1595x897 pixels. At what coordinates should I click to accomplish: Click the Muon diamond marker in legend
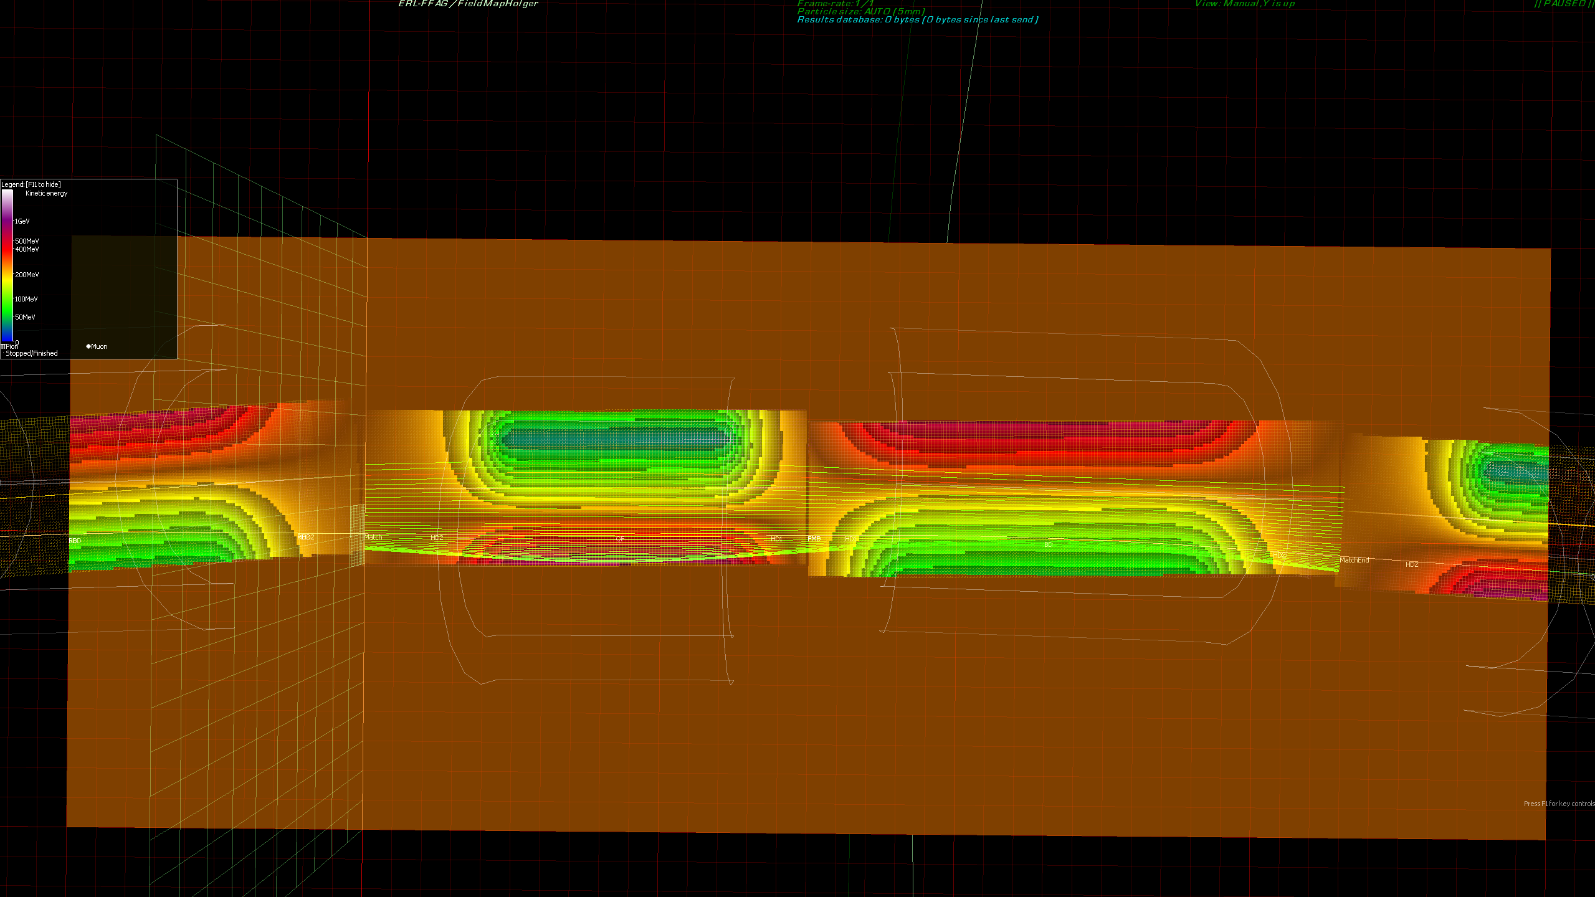click(88, 346)
